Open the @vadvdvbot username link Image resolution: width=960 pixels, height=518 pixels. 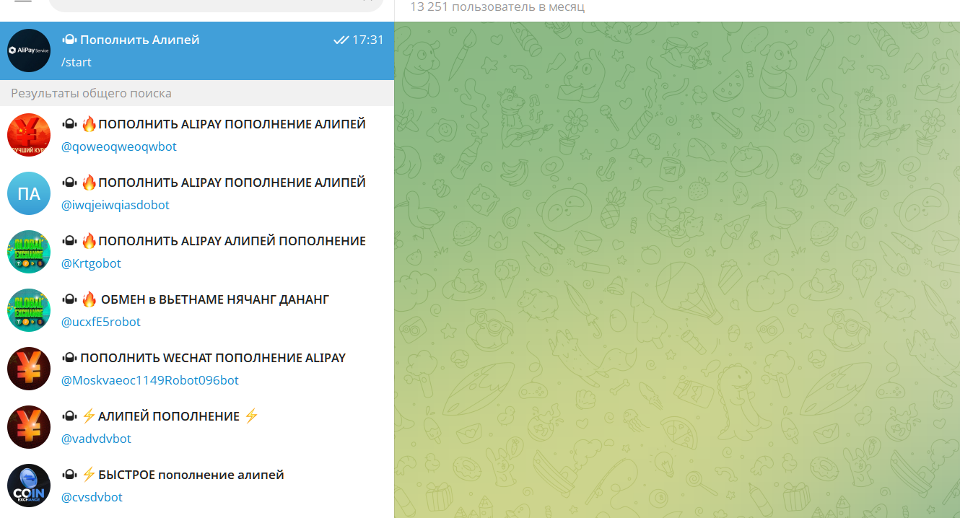coord(96,439)
